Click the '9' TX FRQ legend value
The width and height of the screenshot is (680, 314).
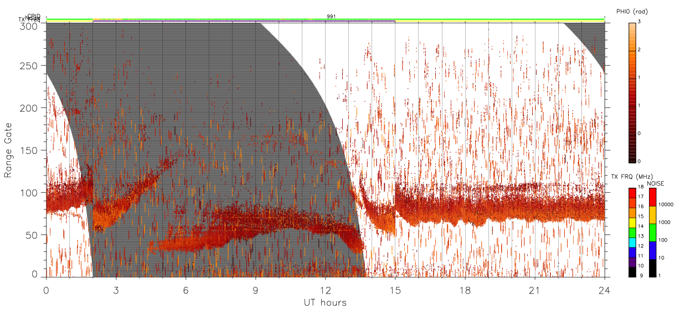(641, 276)
